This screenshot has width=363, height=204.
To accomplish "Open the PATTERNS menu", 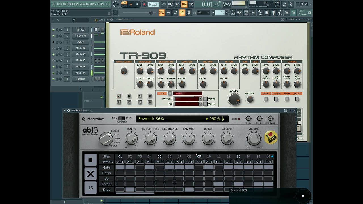I will pyautogui.click(x=73, y=4).
